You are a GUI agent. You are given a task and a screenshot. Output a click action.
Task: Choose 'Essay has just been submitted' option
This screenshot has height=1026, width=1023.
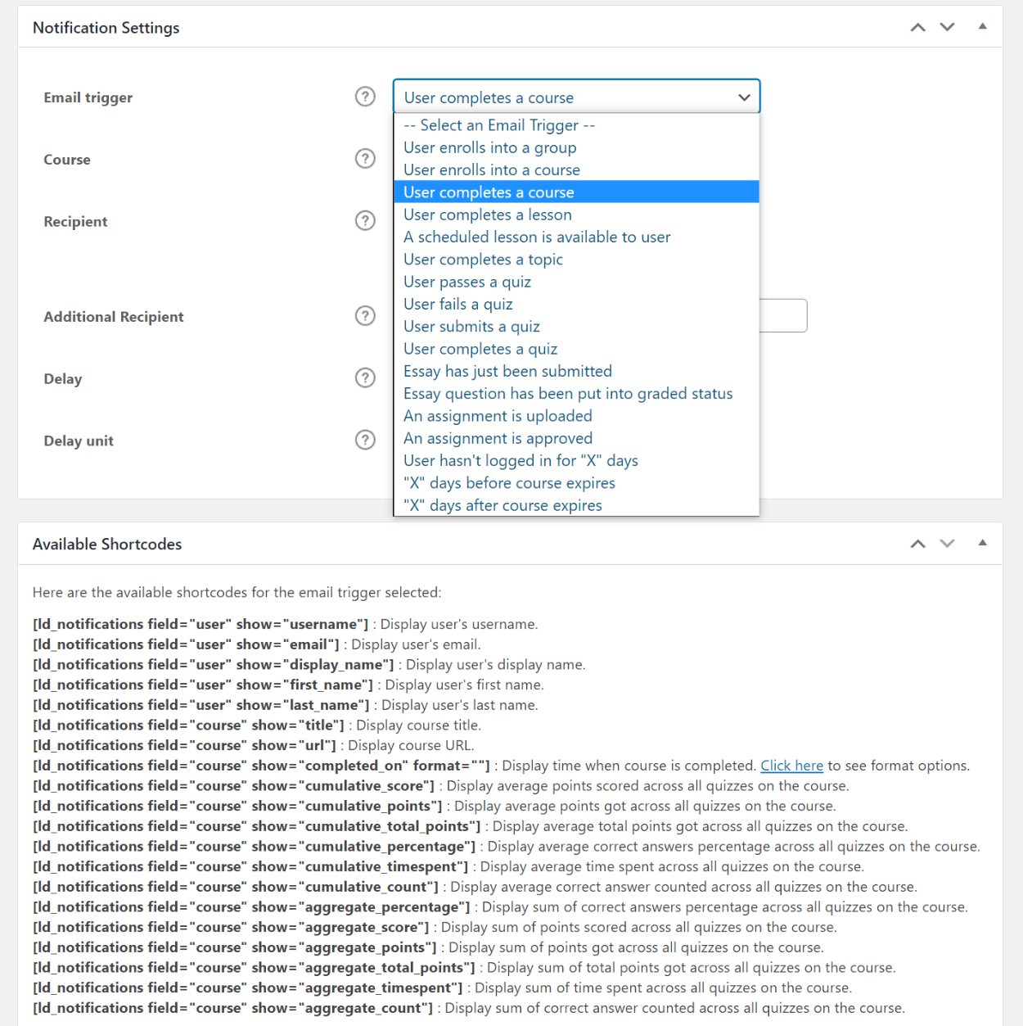point(576,371)
